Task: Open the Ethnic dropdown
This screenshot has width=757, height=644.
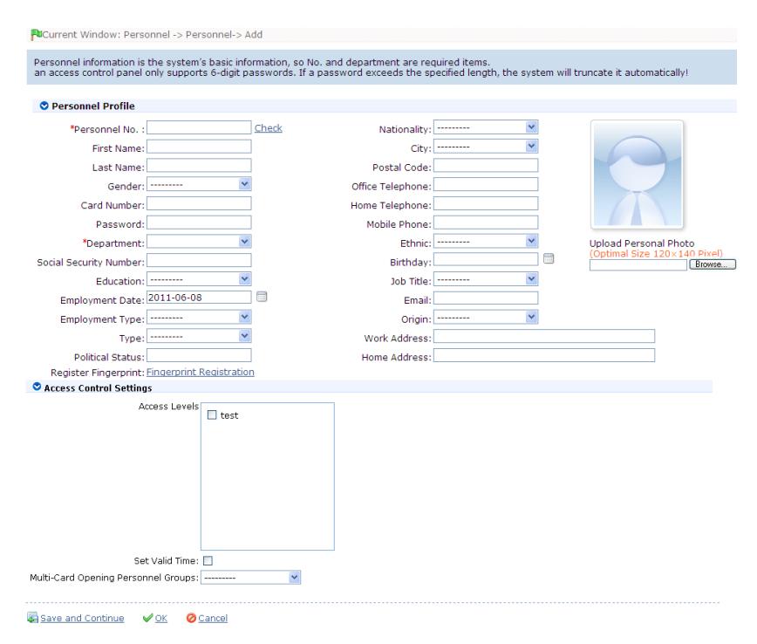Action: (x=486, y=241)
